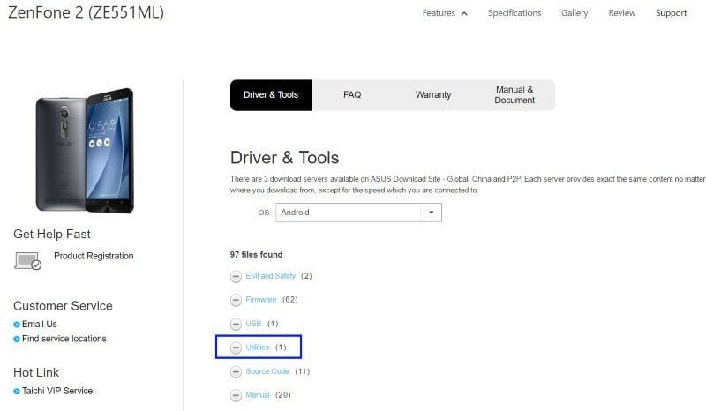Expand the Features menu chevron
The height and width of the screenshot is (411, 706).
pyautogui.click(x=464, y=13)
